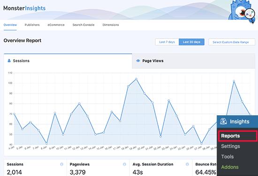Screen dimensions: 258x176
Task: Open Settings in Insights menu
Action: (x=230, y=146)
